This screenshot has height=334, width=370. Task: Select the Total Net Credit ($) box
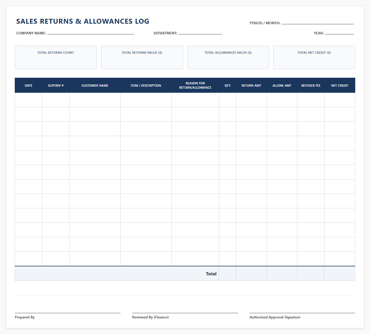click(x=314, y=57)
